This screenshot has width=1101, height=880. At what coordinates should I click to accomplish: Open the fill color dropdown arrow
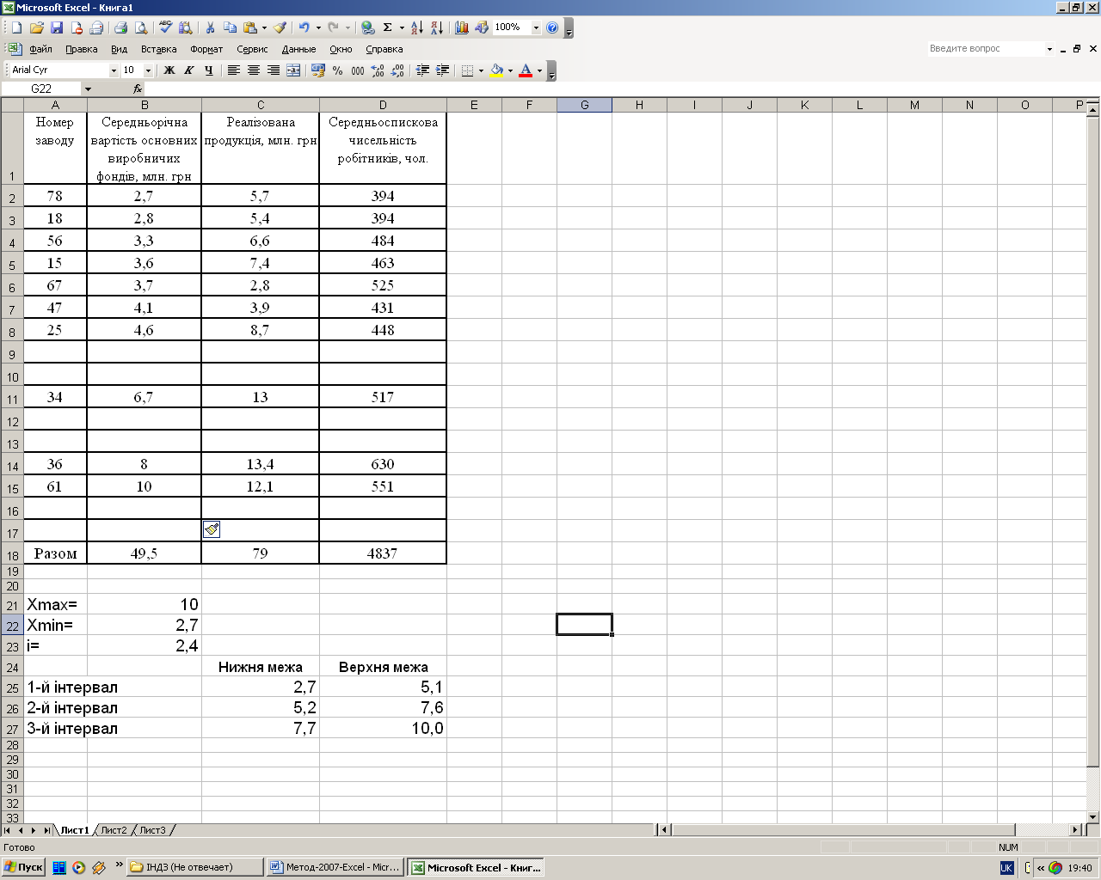(510, 70)
